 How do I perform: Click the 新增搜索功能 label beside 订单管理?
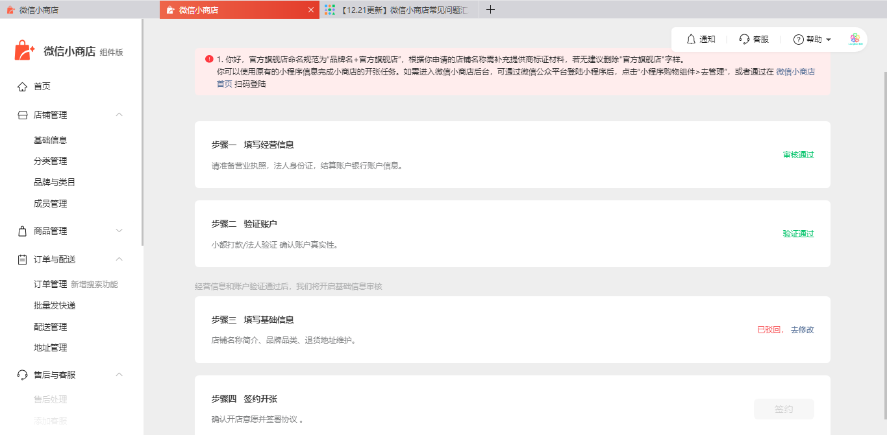coord(94,285)
